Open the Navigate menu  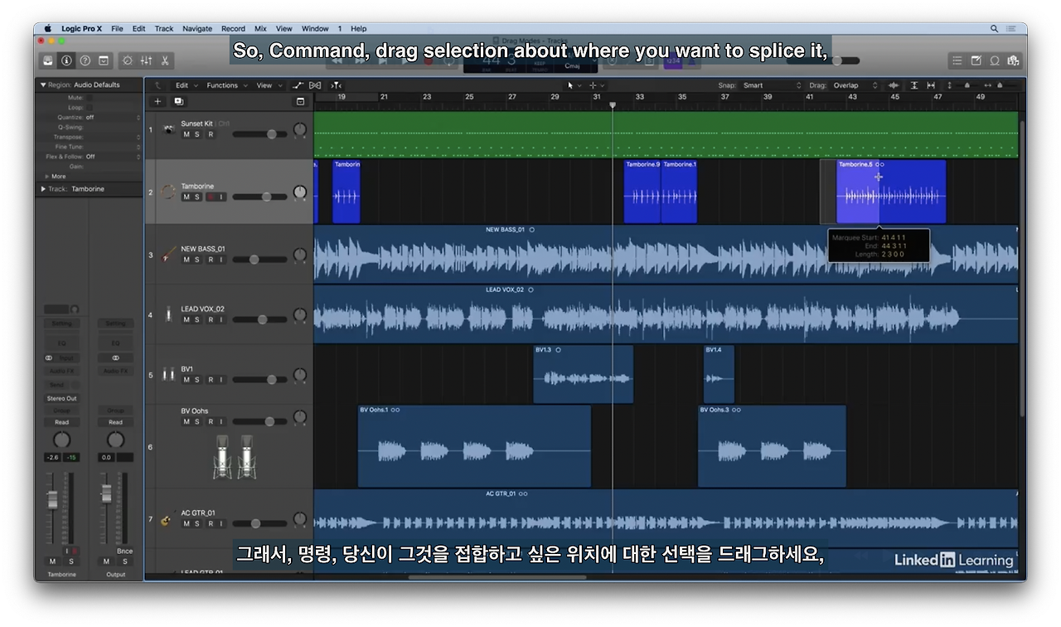point(197,28)
